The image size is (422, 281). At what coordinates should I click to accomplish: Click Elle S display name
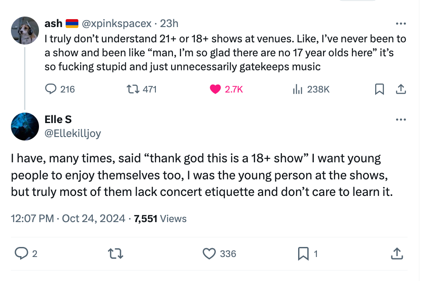[58, 119]
